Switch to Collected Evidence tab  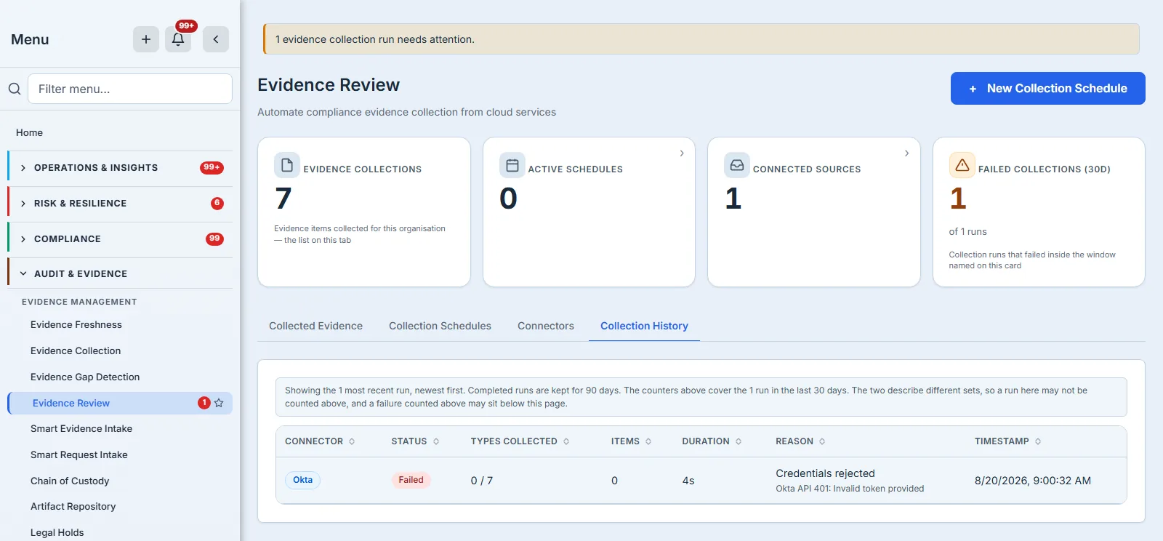click(315, 326)
